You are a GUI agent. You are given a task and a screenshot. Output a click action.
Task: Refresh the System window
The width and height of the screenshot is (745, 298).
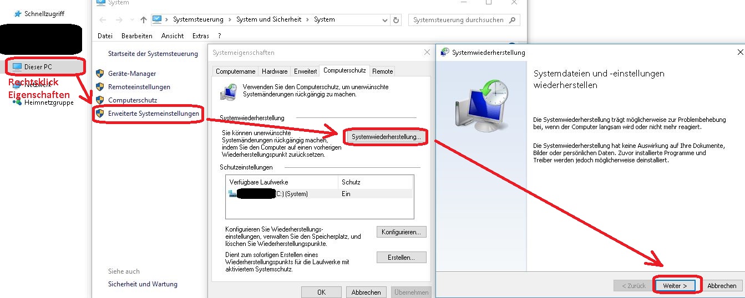(396, 20)
